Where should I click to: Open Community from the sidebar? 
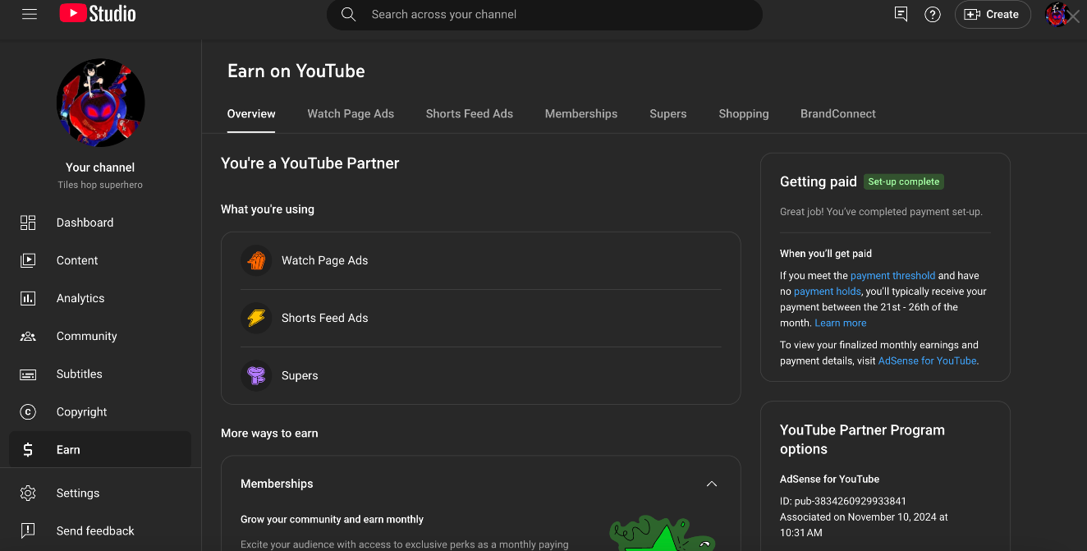(x=100, y=336)
